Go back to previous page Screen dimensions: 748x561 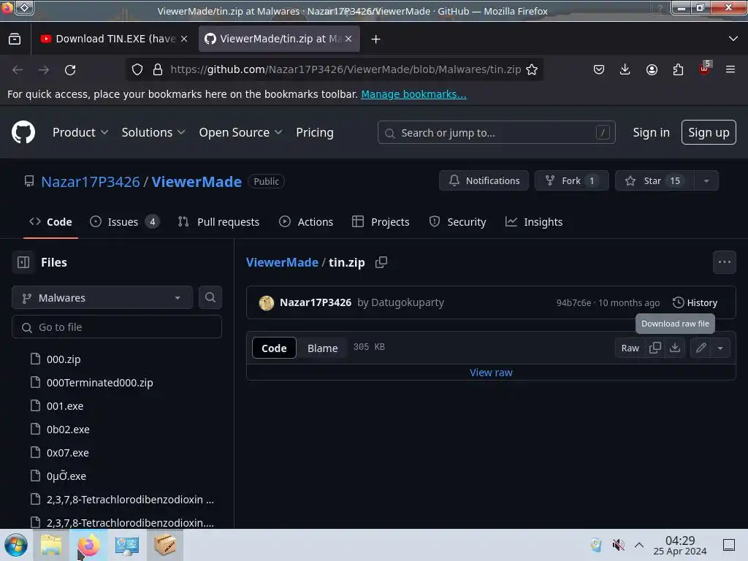[18, 69]
